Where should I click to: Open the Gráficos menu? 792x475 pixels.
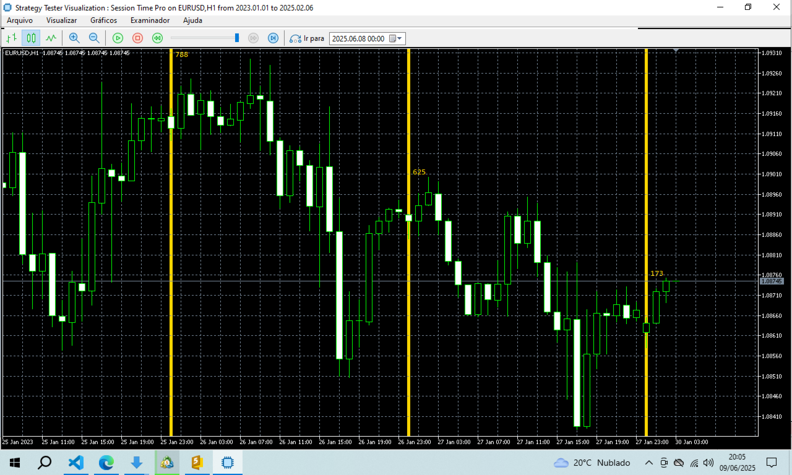click(103, 20)
